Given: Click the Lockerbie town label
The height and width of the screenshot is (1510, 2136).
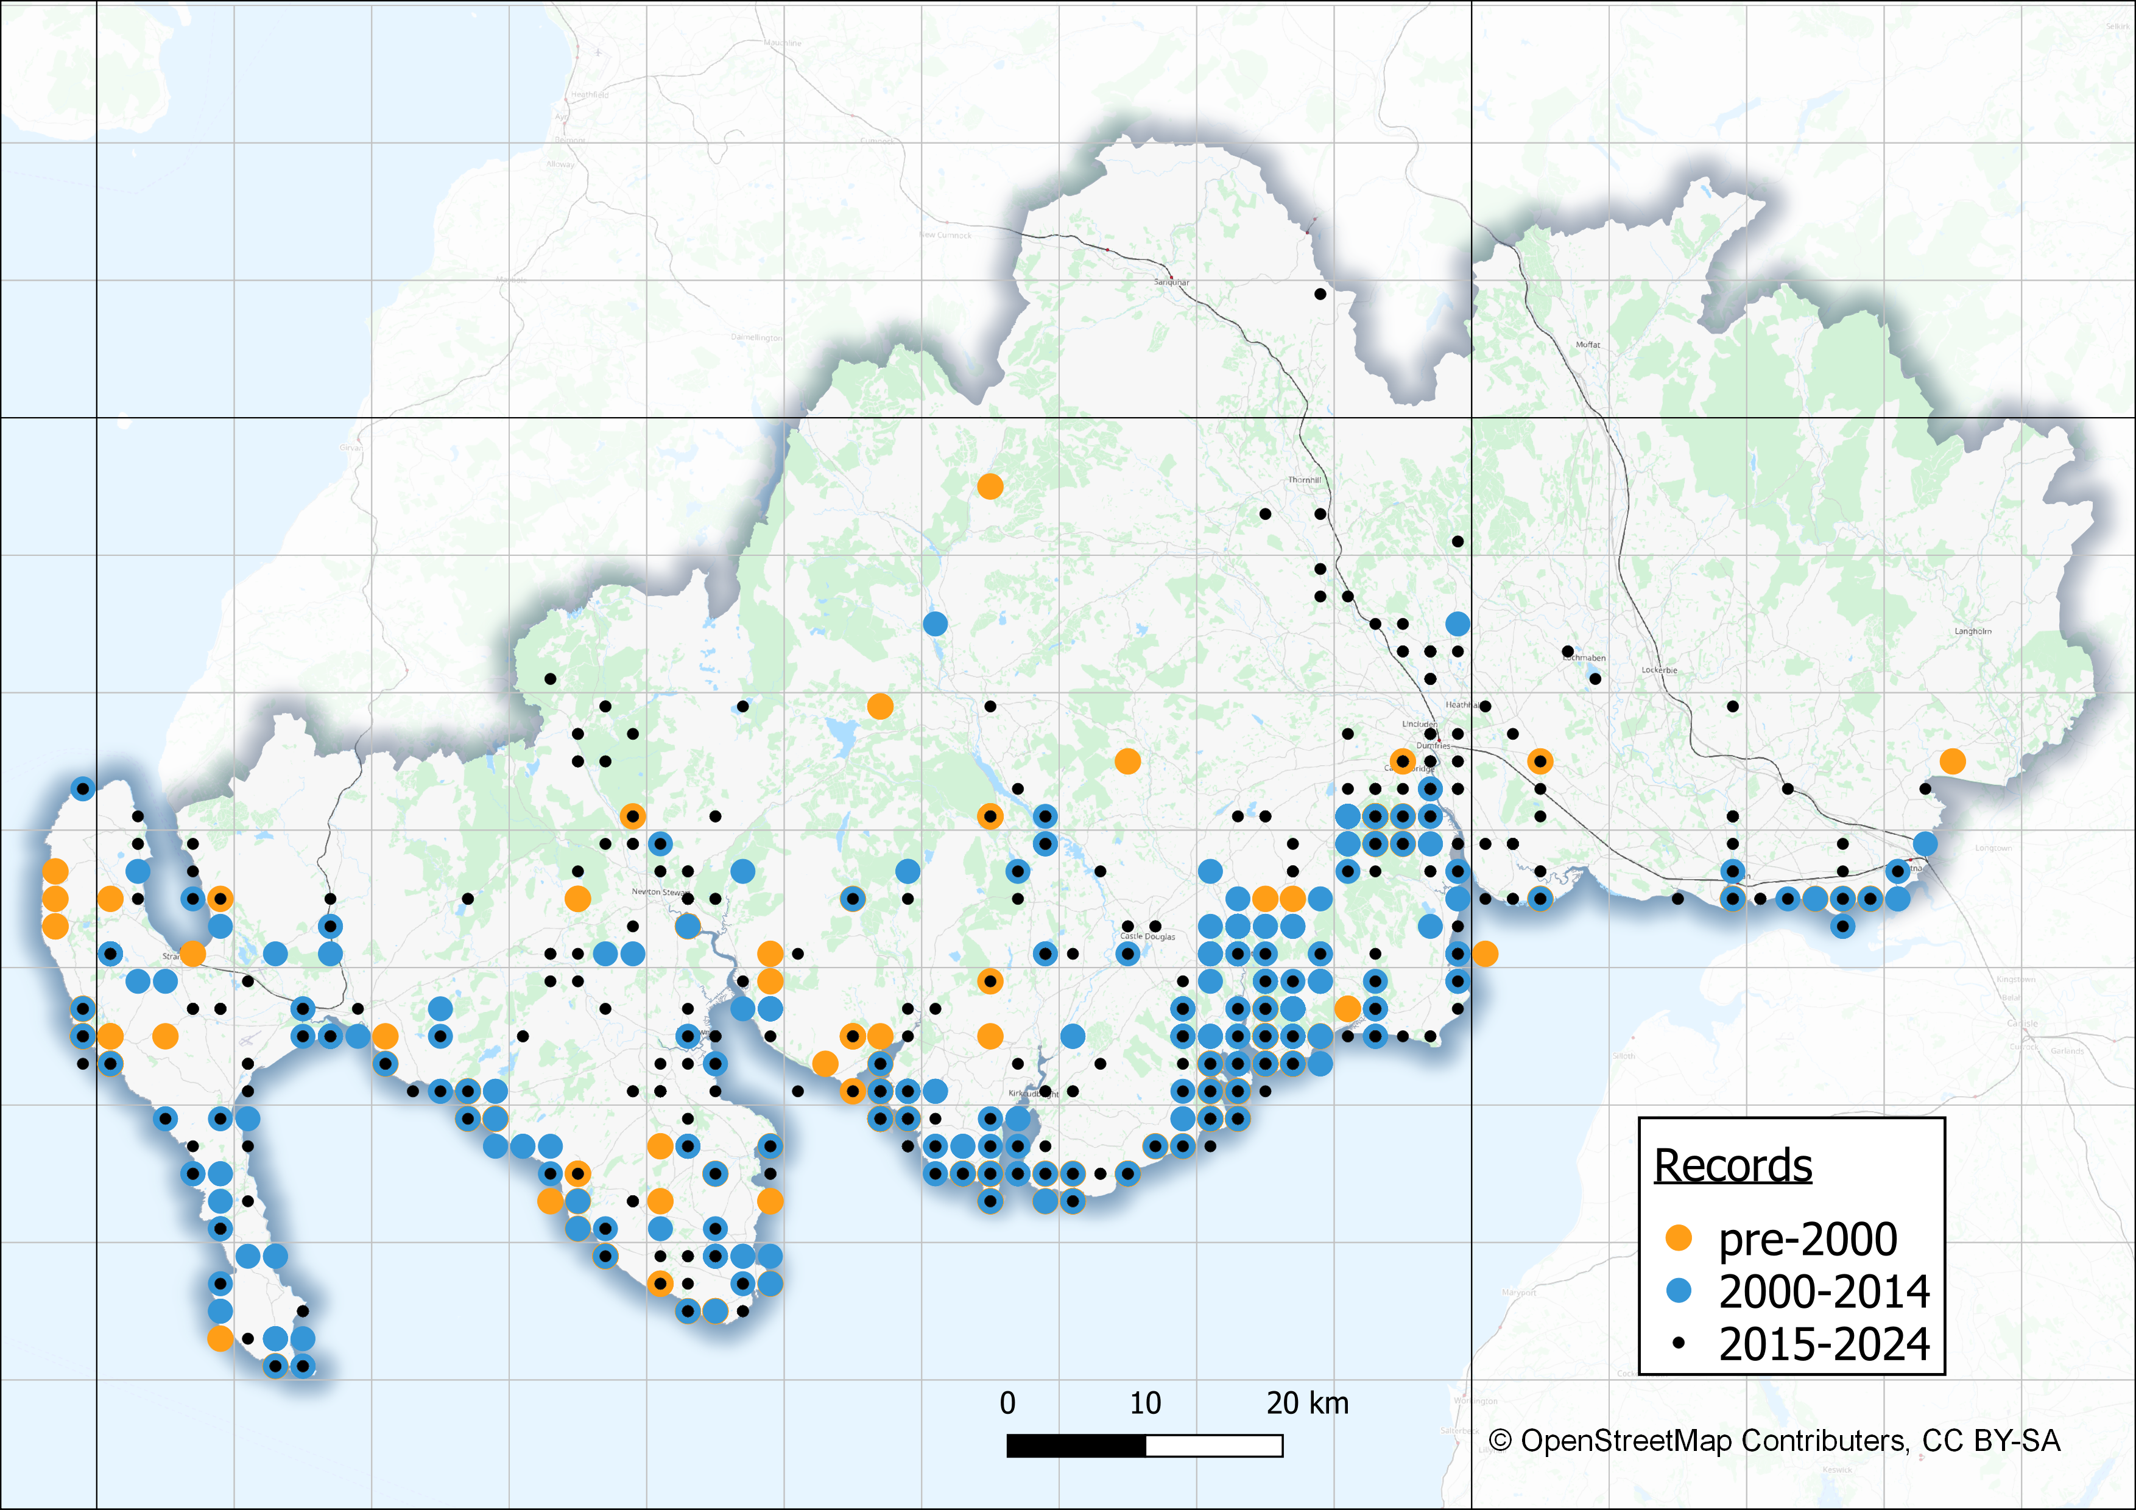Looking at the screenshot, I should [1658, 670].
